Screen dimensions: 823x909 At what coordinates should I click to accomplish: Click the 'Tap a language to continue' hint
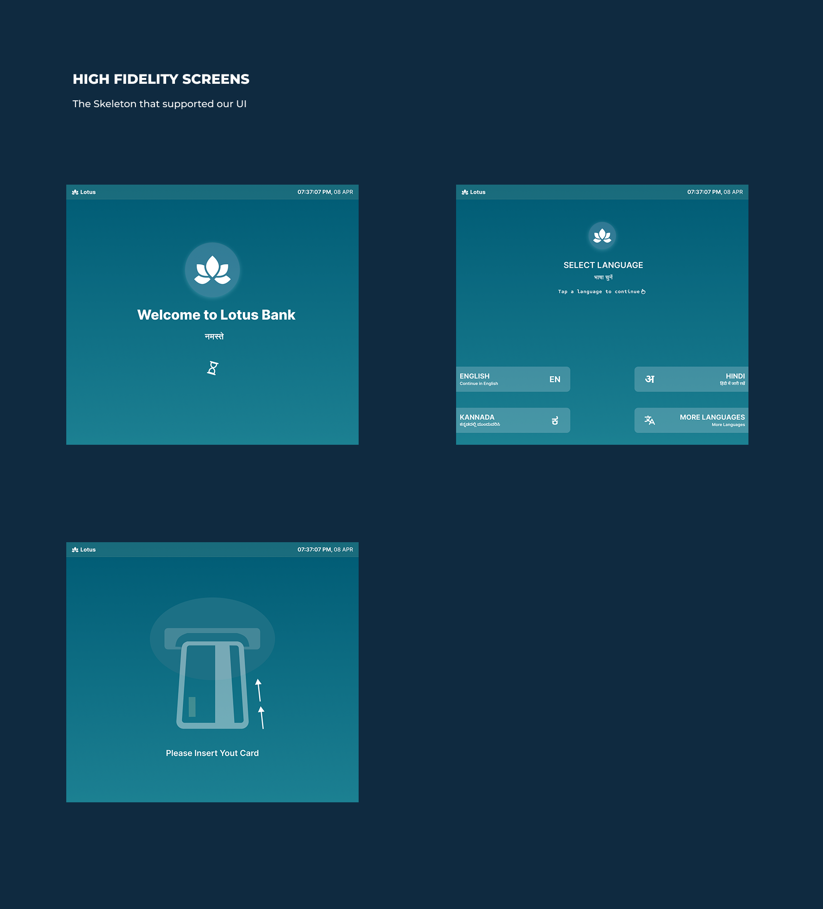(599, 291)
